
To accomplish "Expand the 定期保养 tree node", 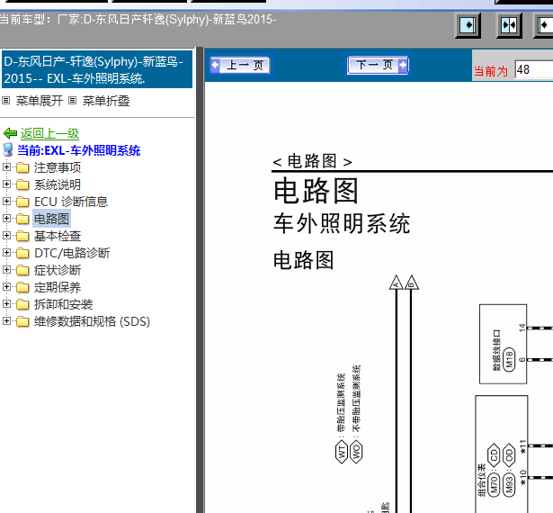I will click(6, 287).
